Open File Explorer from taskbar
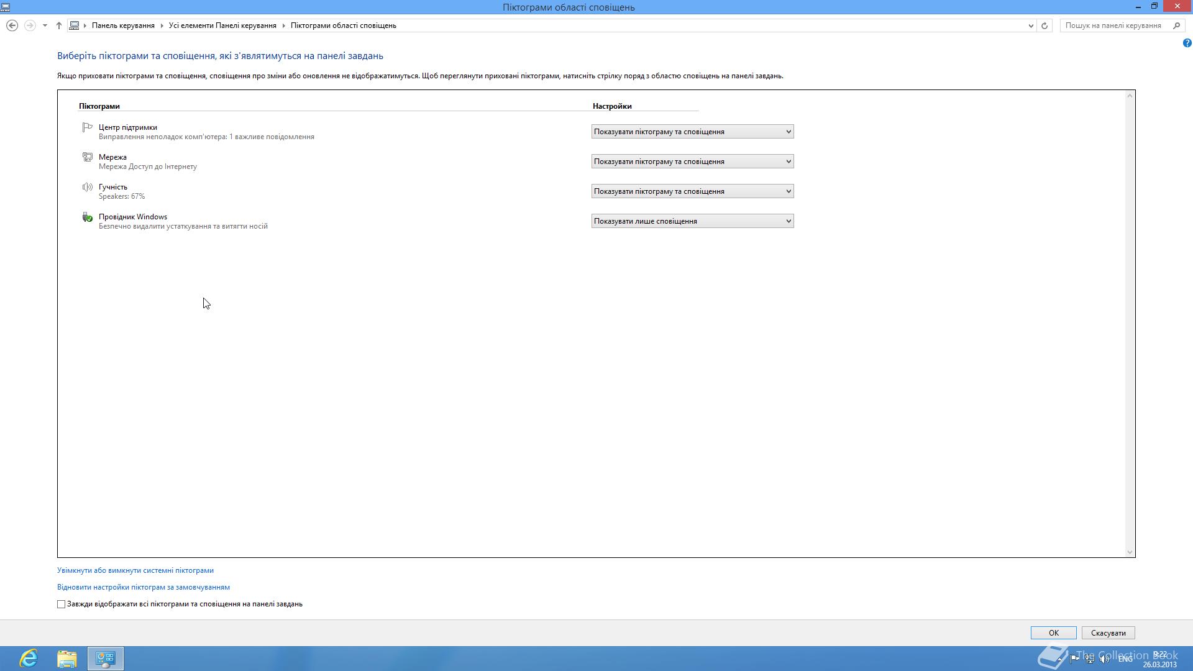The height and width of the screenshot is (671, 1193). [67, 658]
